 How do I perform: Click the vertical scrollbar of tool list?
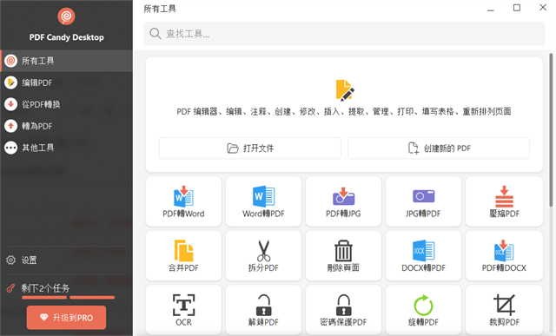click(551, 129)
